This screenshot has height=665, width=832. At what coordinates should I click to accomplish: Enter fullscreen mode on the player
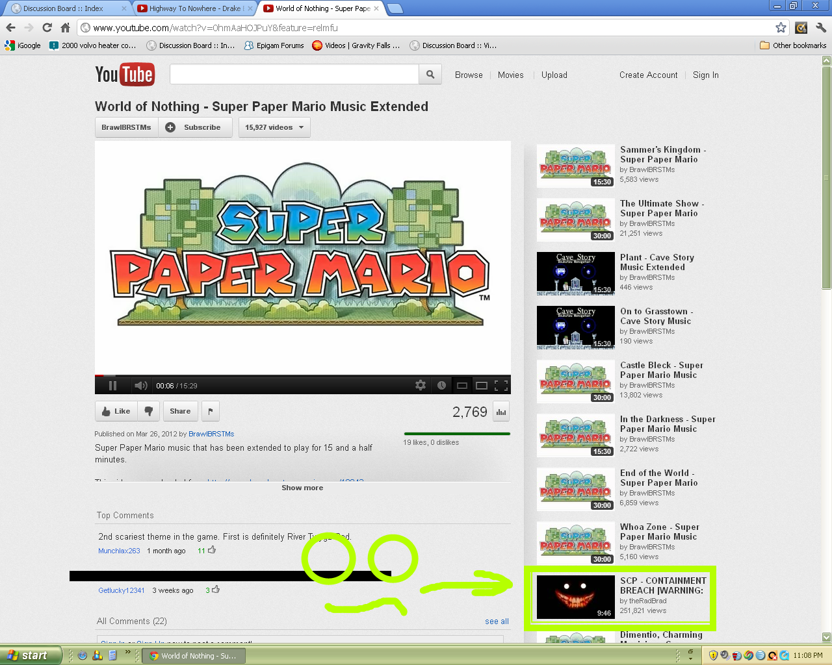click(501, 386)
